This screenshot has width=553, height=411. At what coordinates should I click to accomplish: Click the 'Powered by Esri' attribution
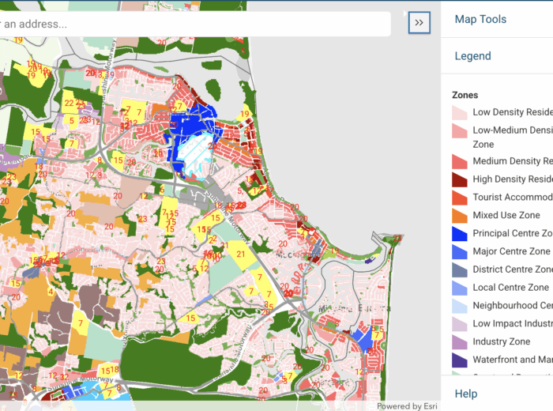tap(407, 406)
